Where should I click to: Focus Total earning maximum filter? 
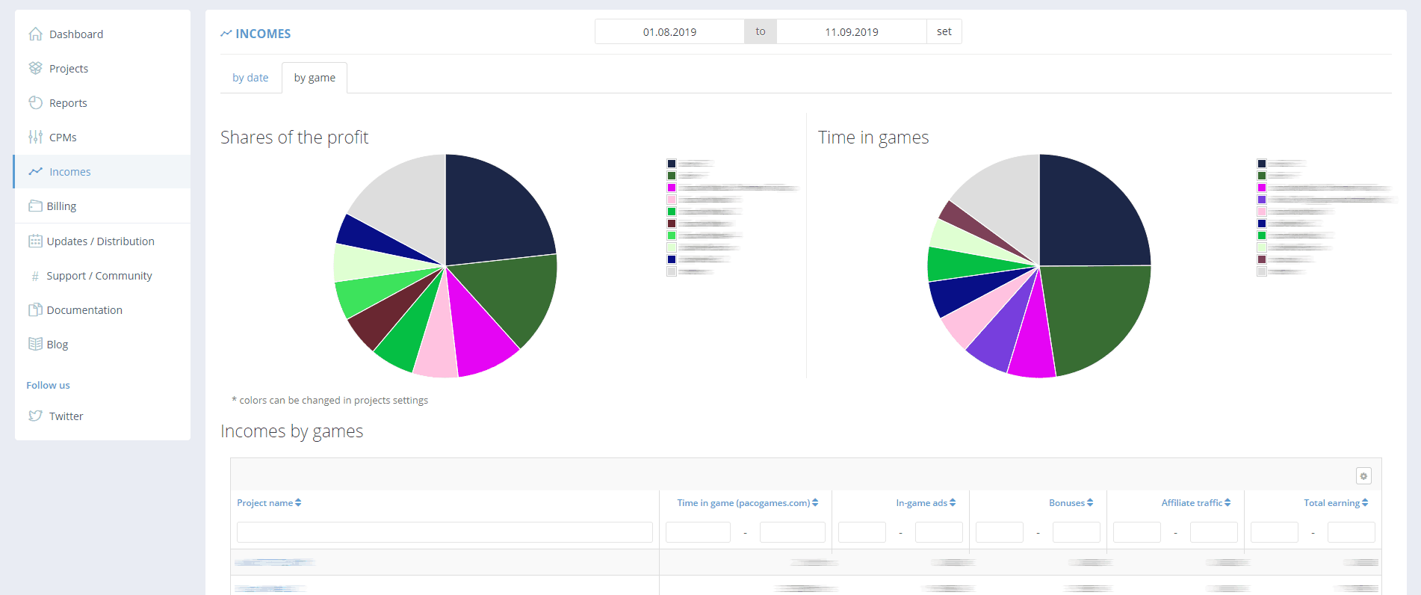[x=1352, y=532]
